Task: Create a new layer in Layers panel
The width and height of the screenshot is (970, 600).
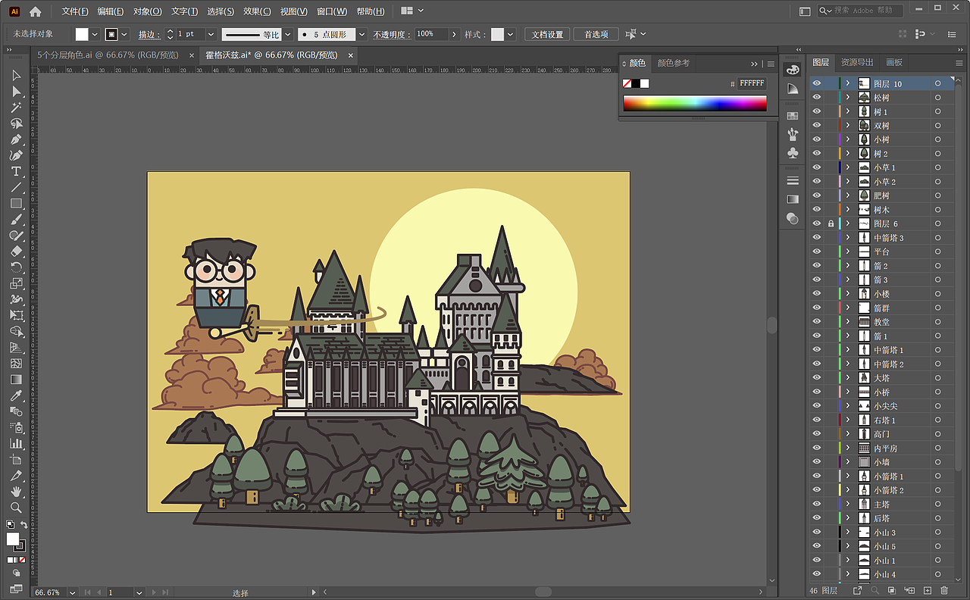Action: (x=927, y=590)
